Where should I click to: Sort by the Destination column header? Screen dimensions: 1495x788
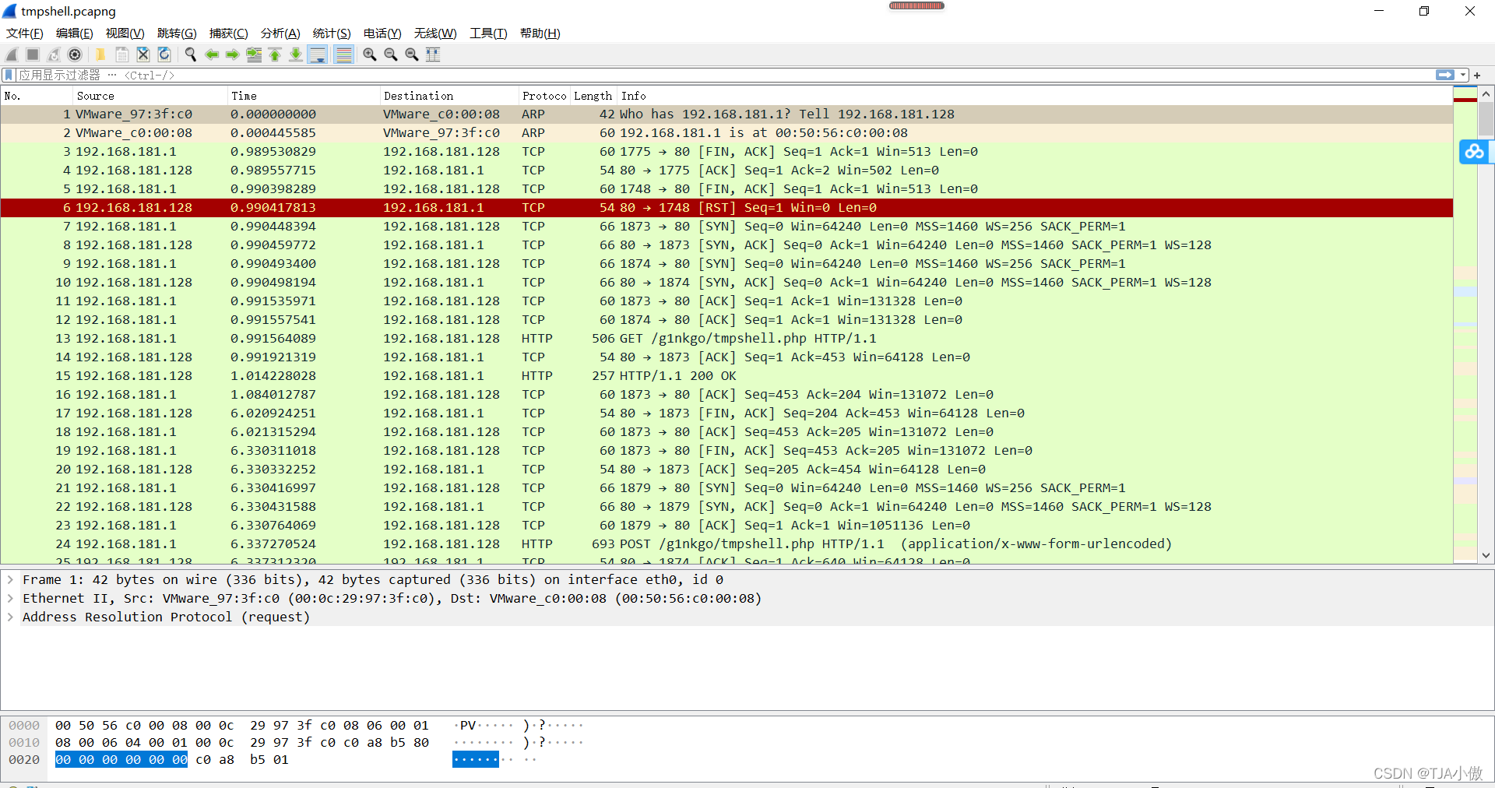pos(449,96)
